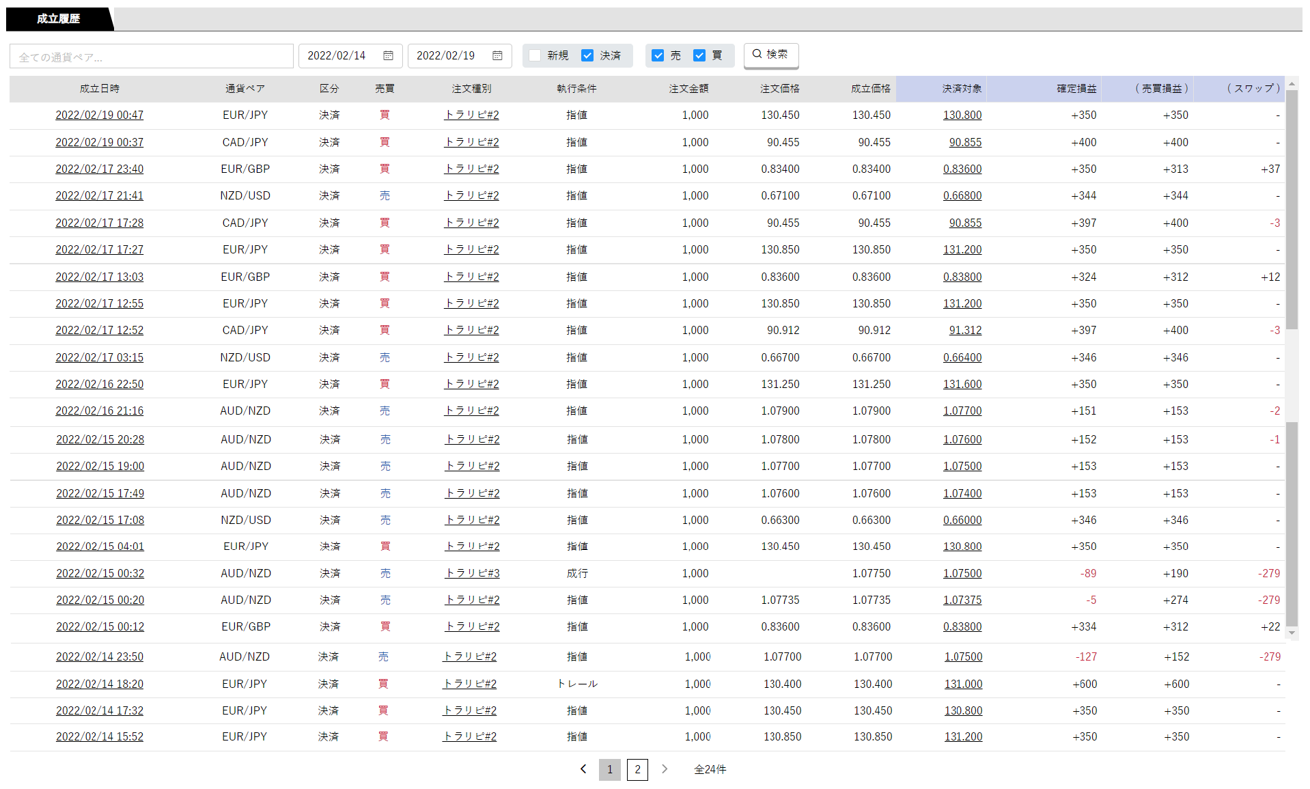Open trade dated 2022/02/17 13:03
This screenshot has height=789, width=1310.
(100, 277)
